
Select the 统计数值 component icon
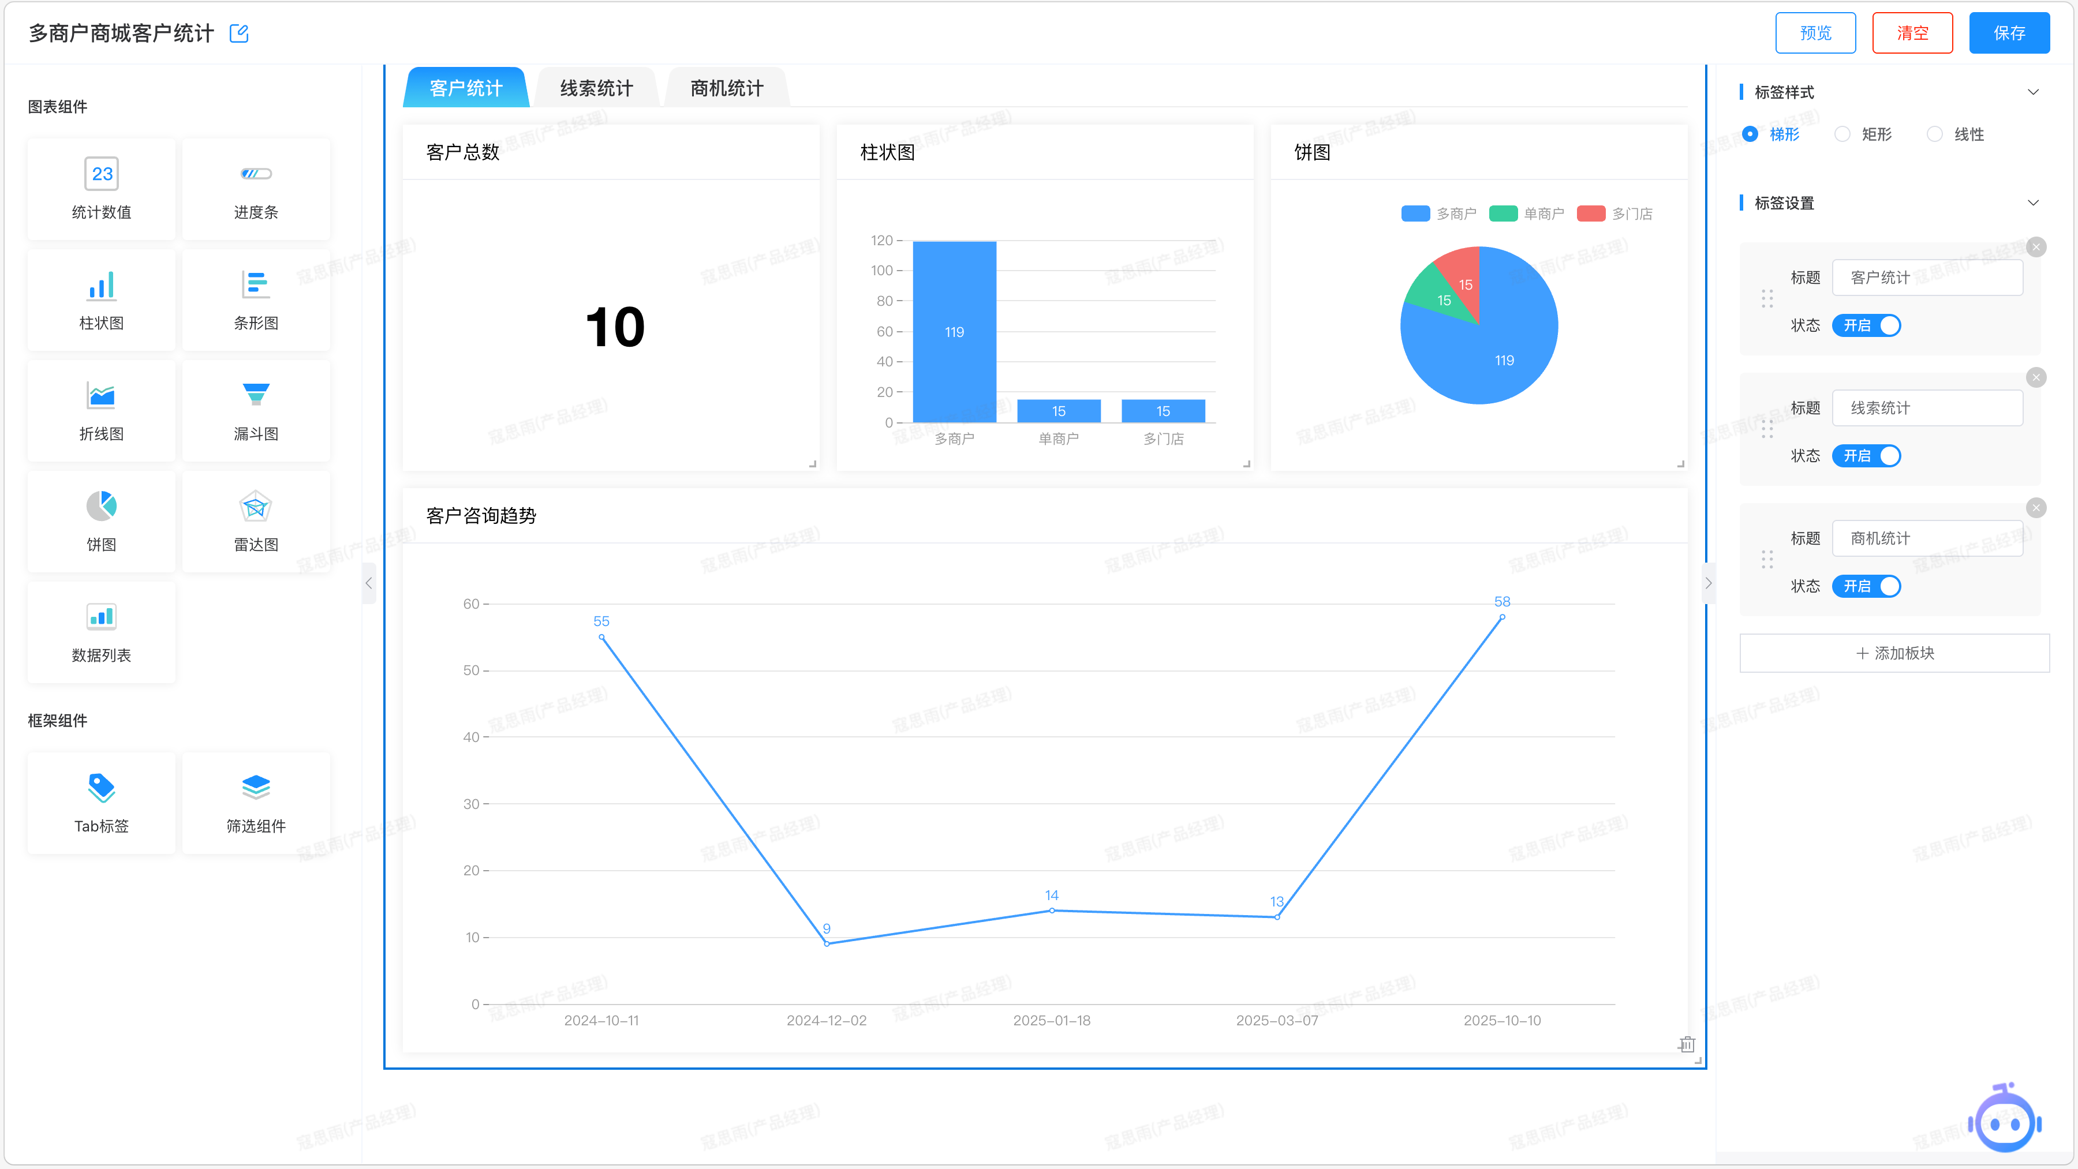(x=101, y=174)
